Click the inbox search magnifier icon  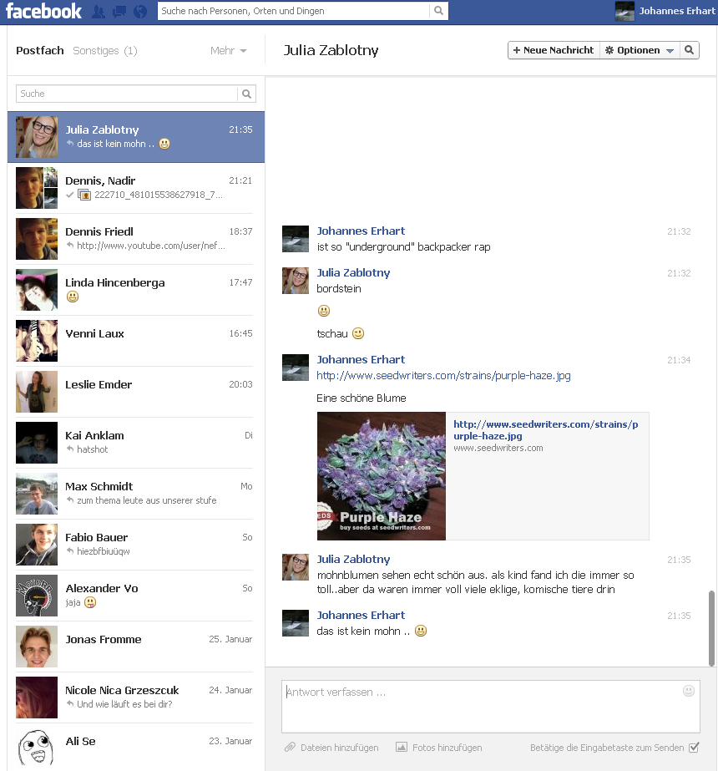[247, 94]
